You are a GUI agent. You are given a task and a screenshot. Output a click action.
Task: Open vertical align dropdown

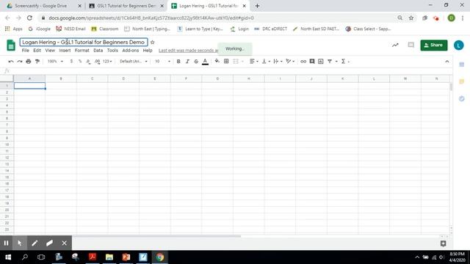pyautogui.click(x=266, y=62)
